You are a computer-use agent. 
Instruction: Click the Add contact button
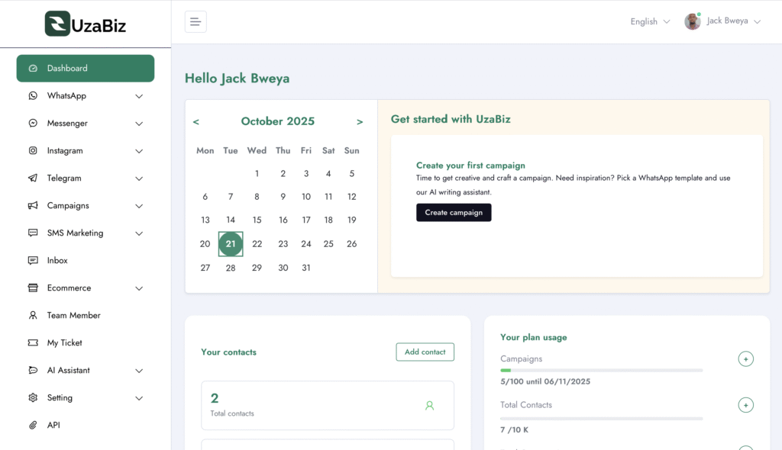pyautogui.click(x=425, y=352)
